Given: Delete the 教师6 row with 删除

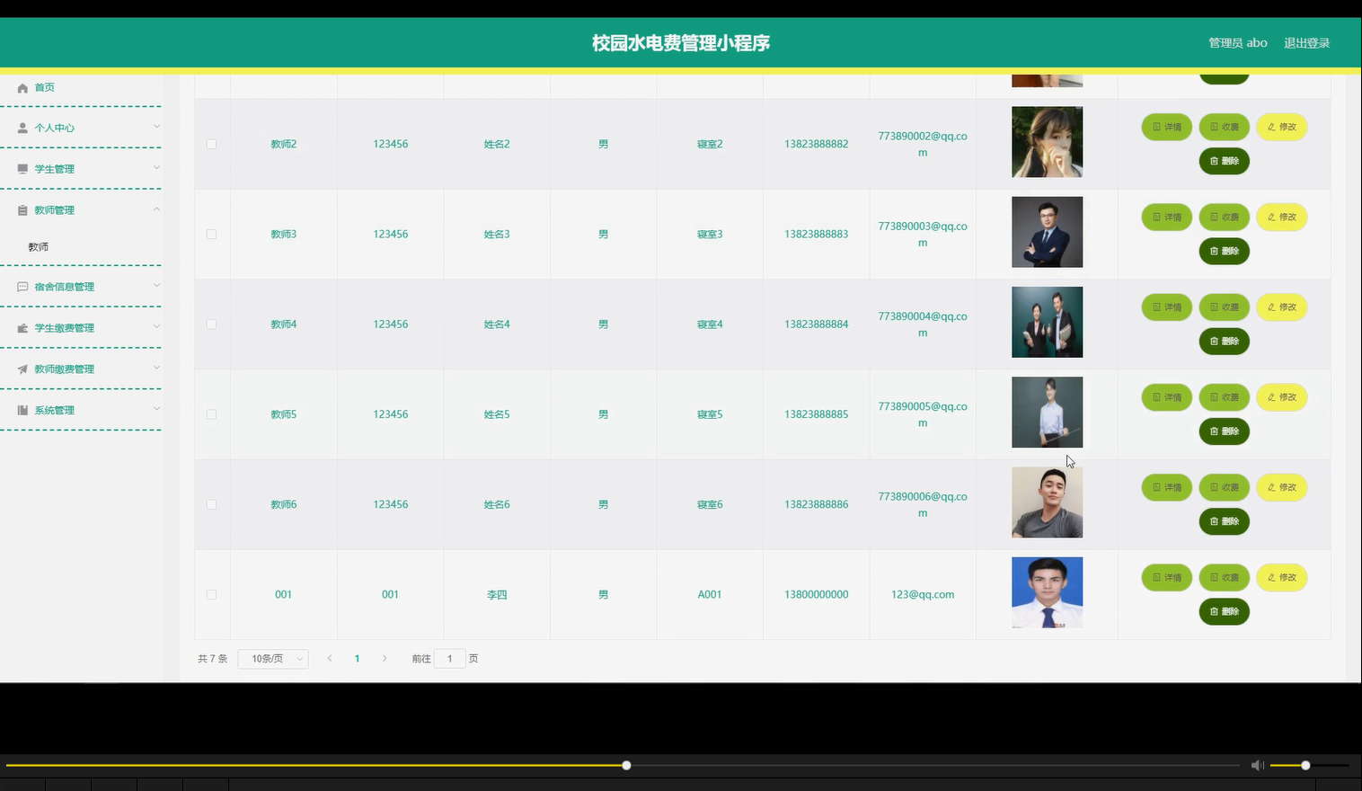Looking at the screenshot, I should pos(1224,521).
